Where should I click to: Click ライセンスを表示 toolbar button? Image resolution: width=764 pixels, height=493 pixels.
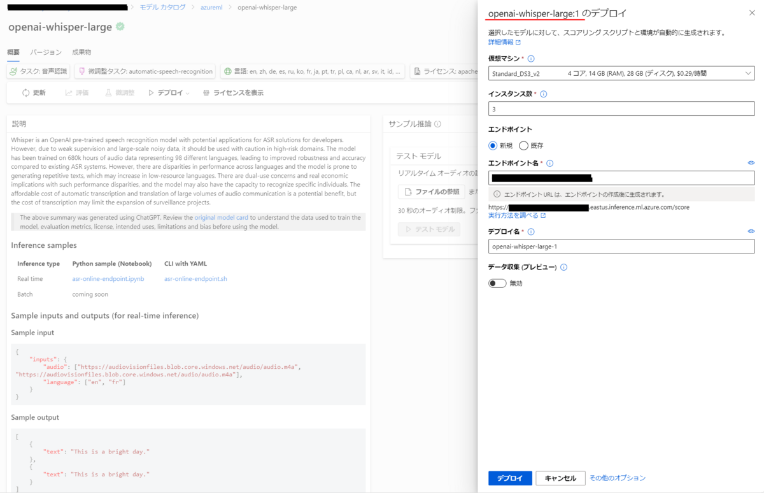tap(233, 93)
